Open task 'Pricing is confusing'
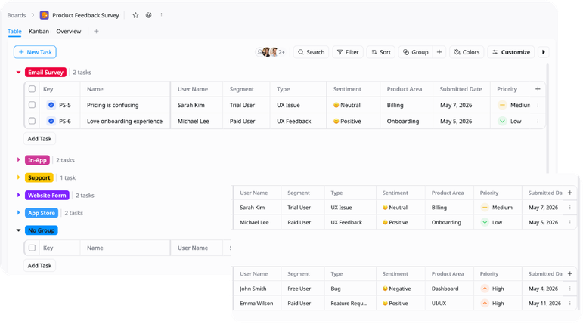The width and height of the screenshot is (583, 324). 113,105
